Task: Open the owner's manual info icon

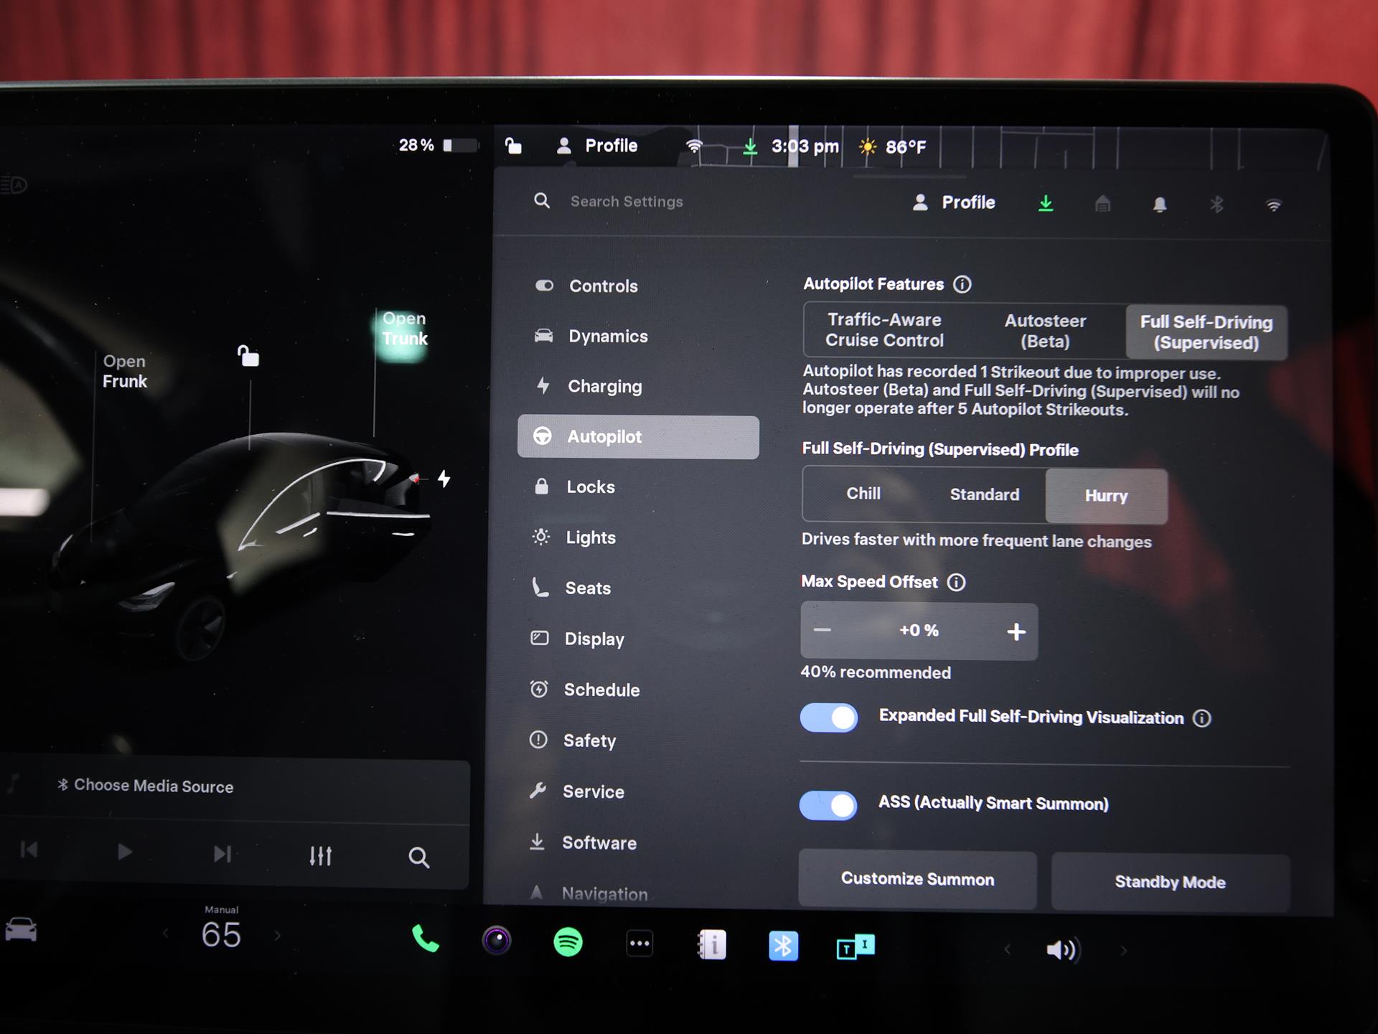Action: [711, 944]
